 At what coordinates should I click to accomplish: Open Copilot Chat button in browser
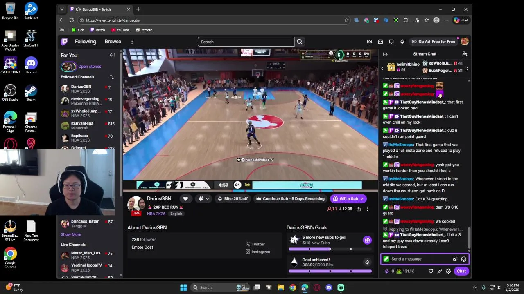click(x=461, y=20)
